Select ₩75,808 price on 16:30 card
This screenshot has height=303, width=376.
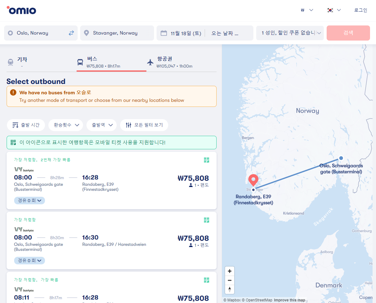(x=193, y=238)
